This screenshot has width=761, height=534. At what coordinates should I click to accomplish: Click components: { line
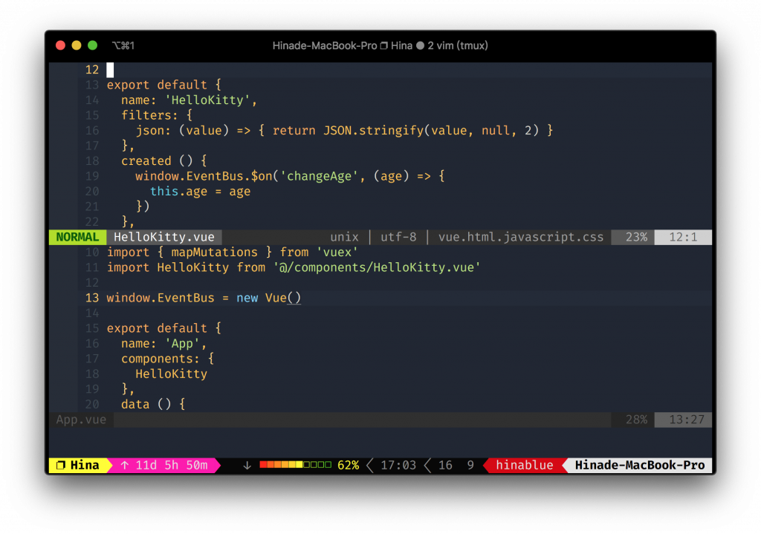167,359
